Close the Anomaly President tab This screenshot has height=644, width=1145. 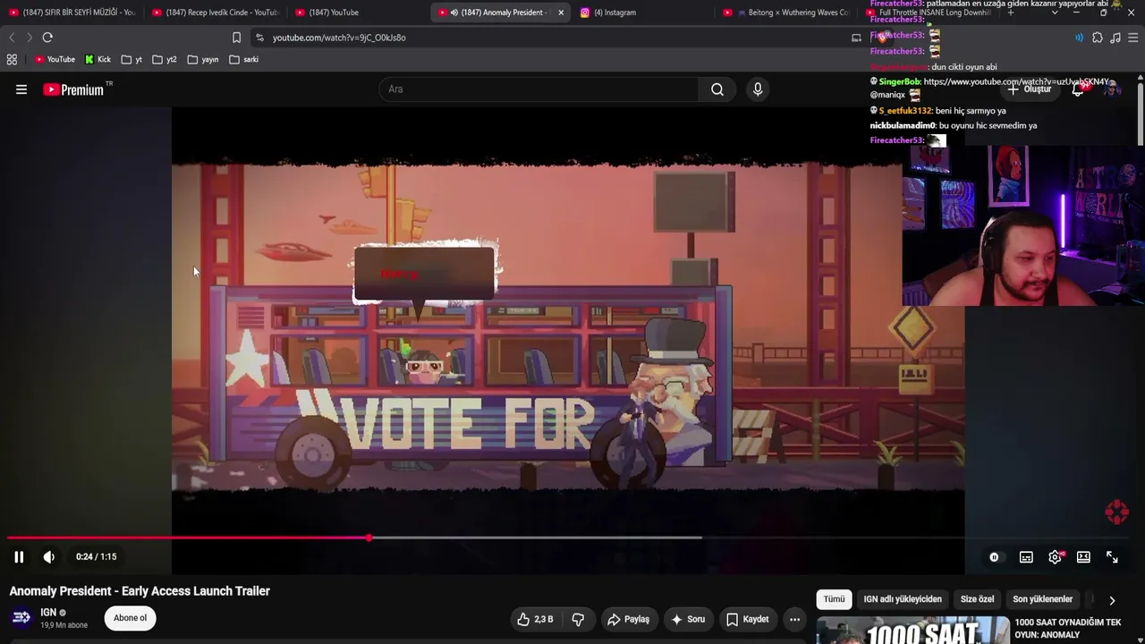point(561,13)
